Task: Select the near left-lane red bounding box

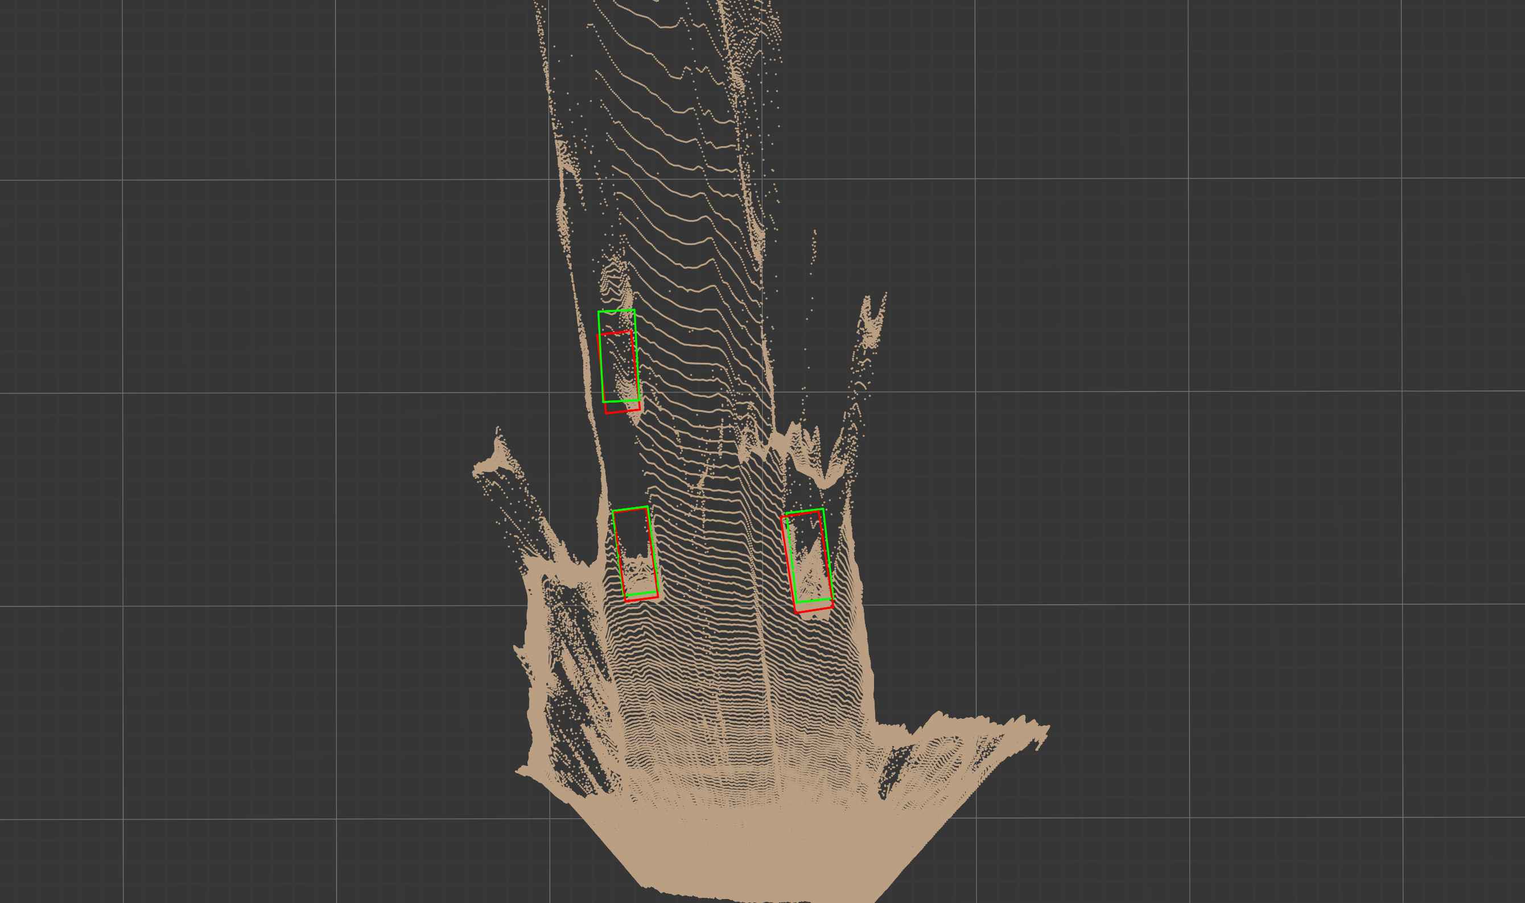Action: tap(636, 556)
